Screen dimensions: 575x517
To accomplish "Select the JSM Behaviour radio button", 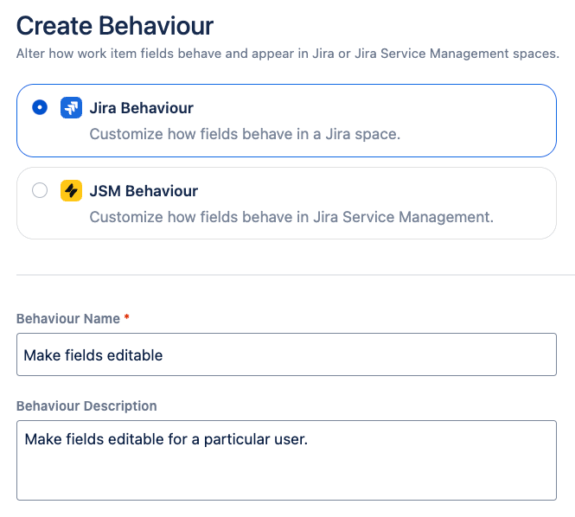I will click(40, 190).
